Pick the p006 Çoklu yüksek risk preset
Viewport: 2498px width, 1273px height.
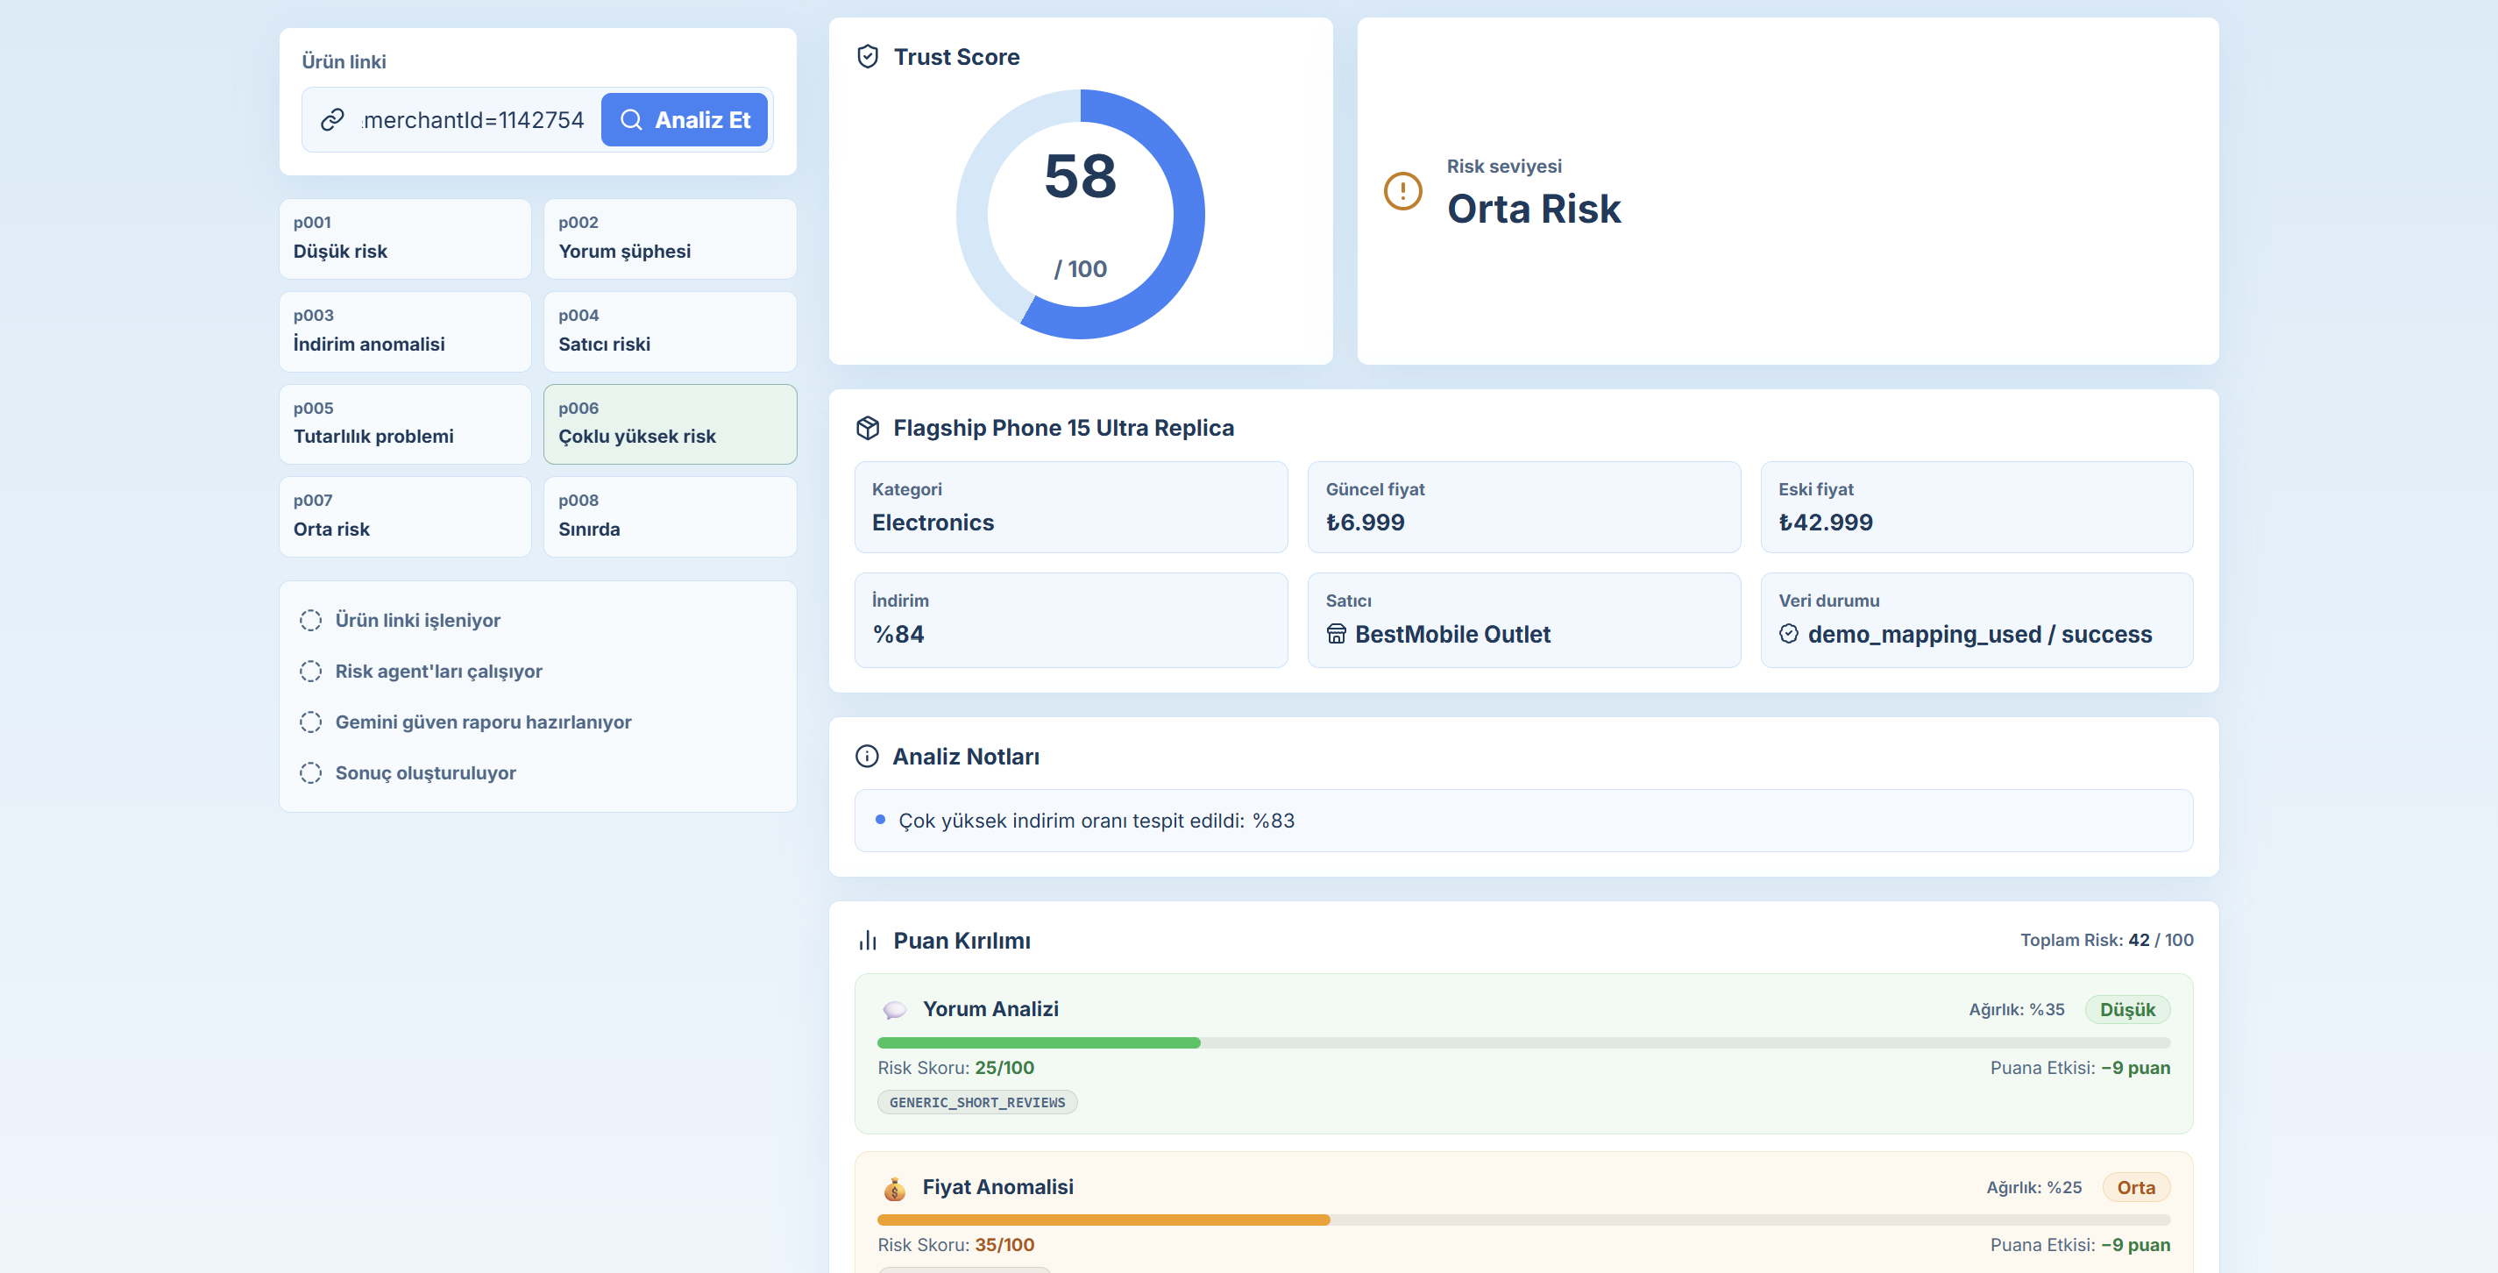[x=670, y=423]
